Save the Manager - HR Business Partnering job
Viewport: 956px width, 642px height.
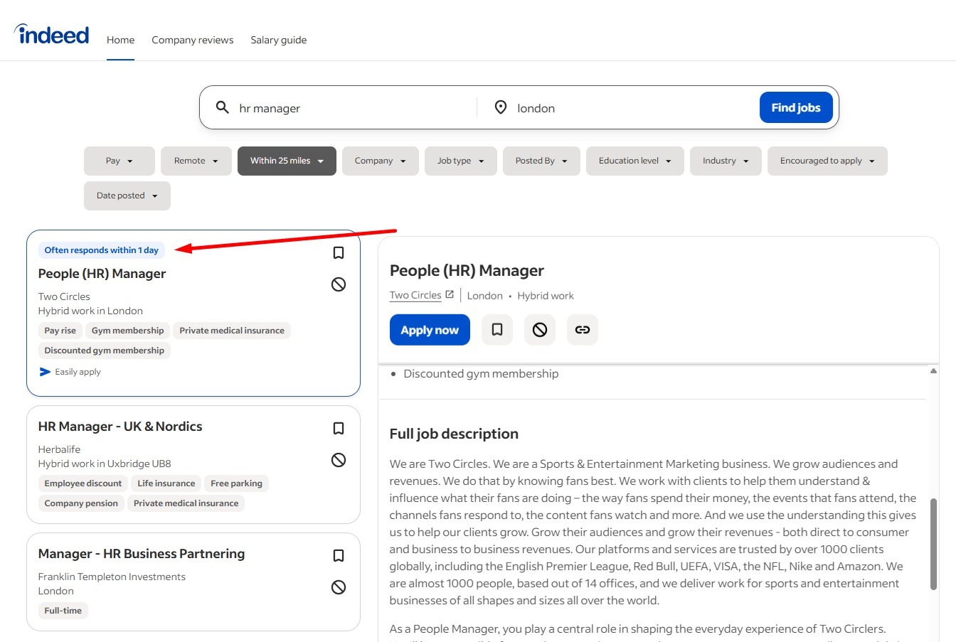339,555
